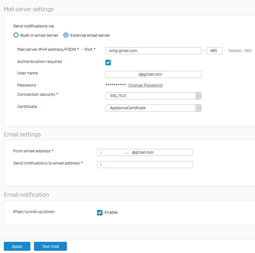Click the 'Default - 465' hint text
Screen dimensions: 255x253
(x=240, y=51)
